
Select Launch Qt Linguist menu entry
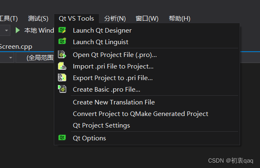(147, 42)
